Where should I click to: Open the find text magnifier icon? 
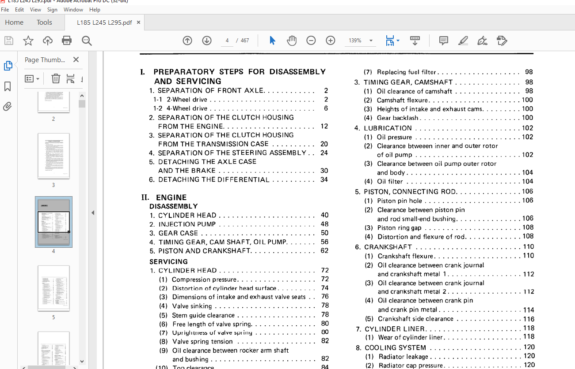[x=87, y=41]
